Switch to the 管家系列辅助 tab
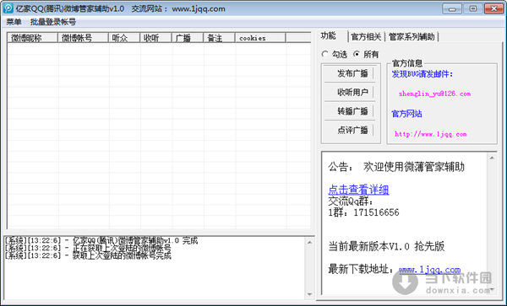 point(412,37)
